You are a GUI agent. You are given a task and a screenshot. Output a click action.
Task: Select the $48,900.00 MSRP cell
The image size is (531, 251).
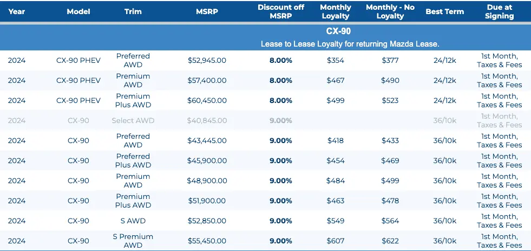pyautogui.click(x=207, y=181)
